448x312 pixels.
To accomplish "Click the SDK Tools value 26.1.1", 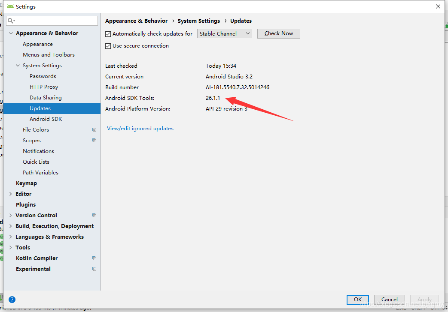I will (x=213, y=98).
